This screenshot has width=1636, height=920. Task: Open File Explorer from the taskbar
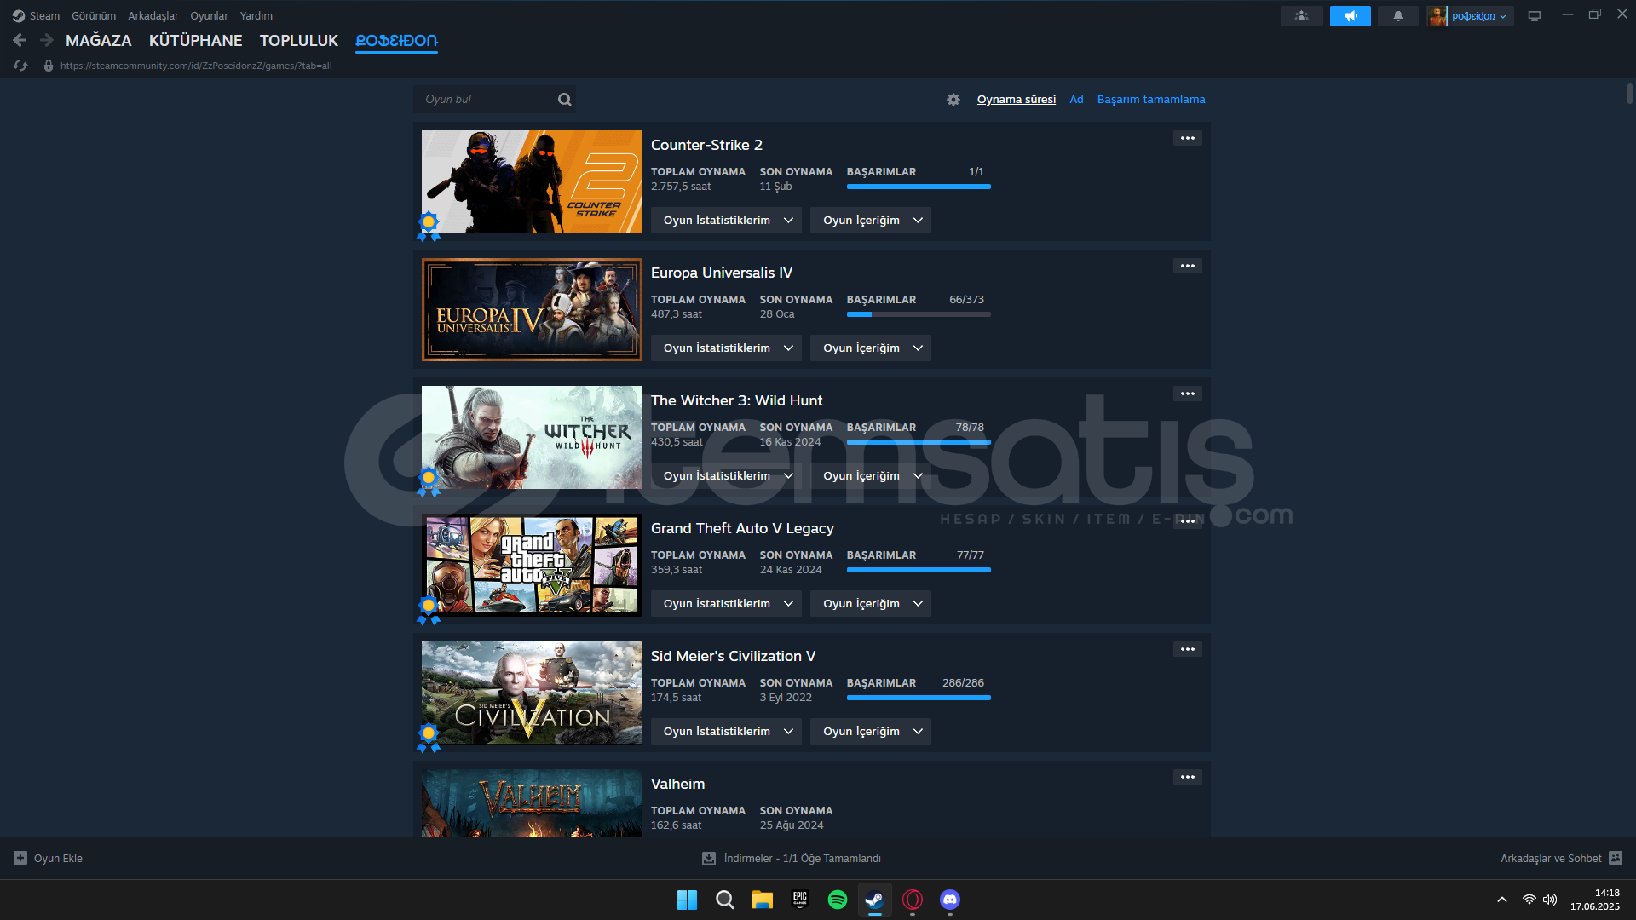762,900
